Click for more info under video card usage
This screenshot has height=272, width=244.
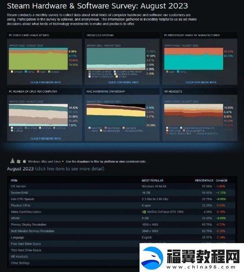[x=46, y=82]
